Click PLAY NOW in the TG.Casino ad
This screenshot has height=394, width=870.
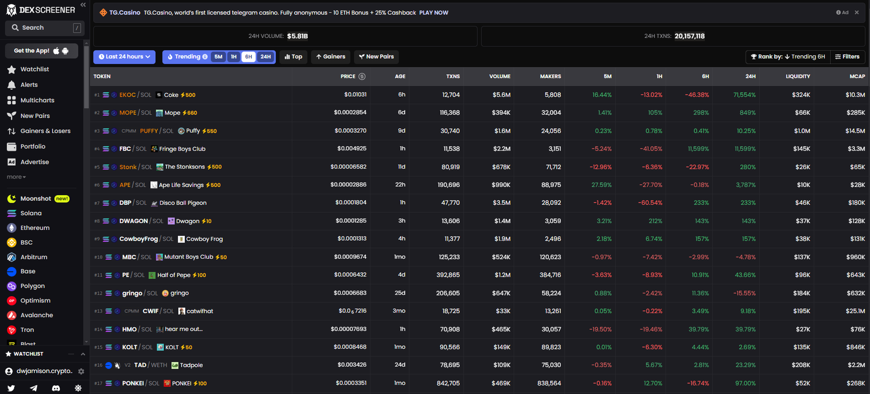click(433, 12)
